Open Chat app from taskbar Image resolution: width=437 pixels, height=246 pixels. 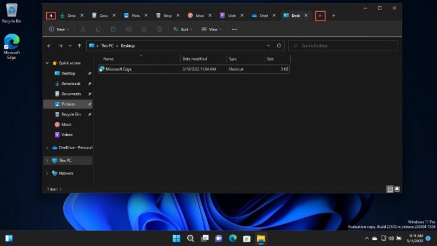tap(219, 239)
